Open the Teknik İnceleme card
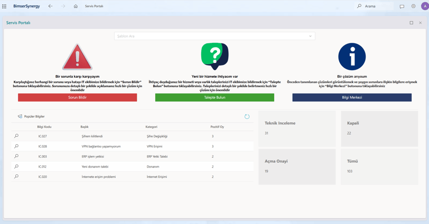 297,128
